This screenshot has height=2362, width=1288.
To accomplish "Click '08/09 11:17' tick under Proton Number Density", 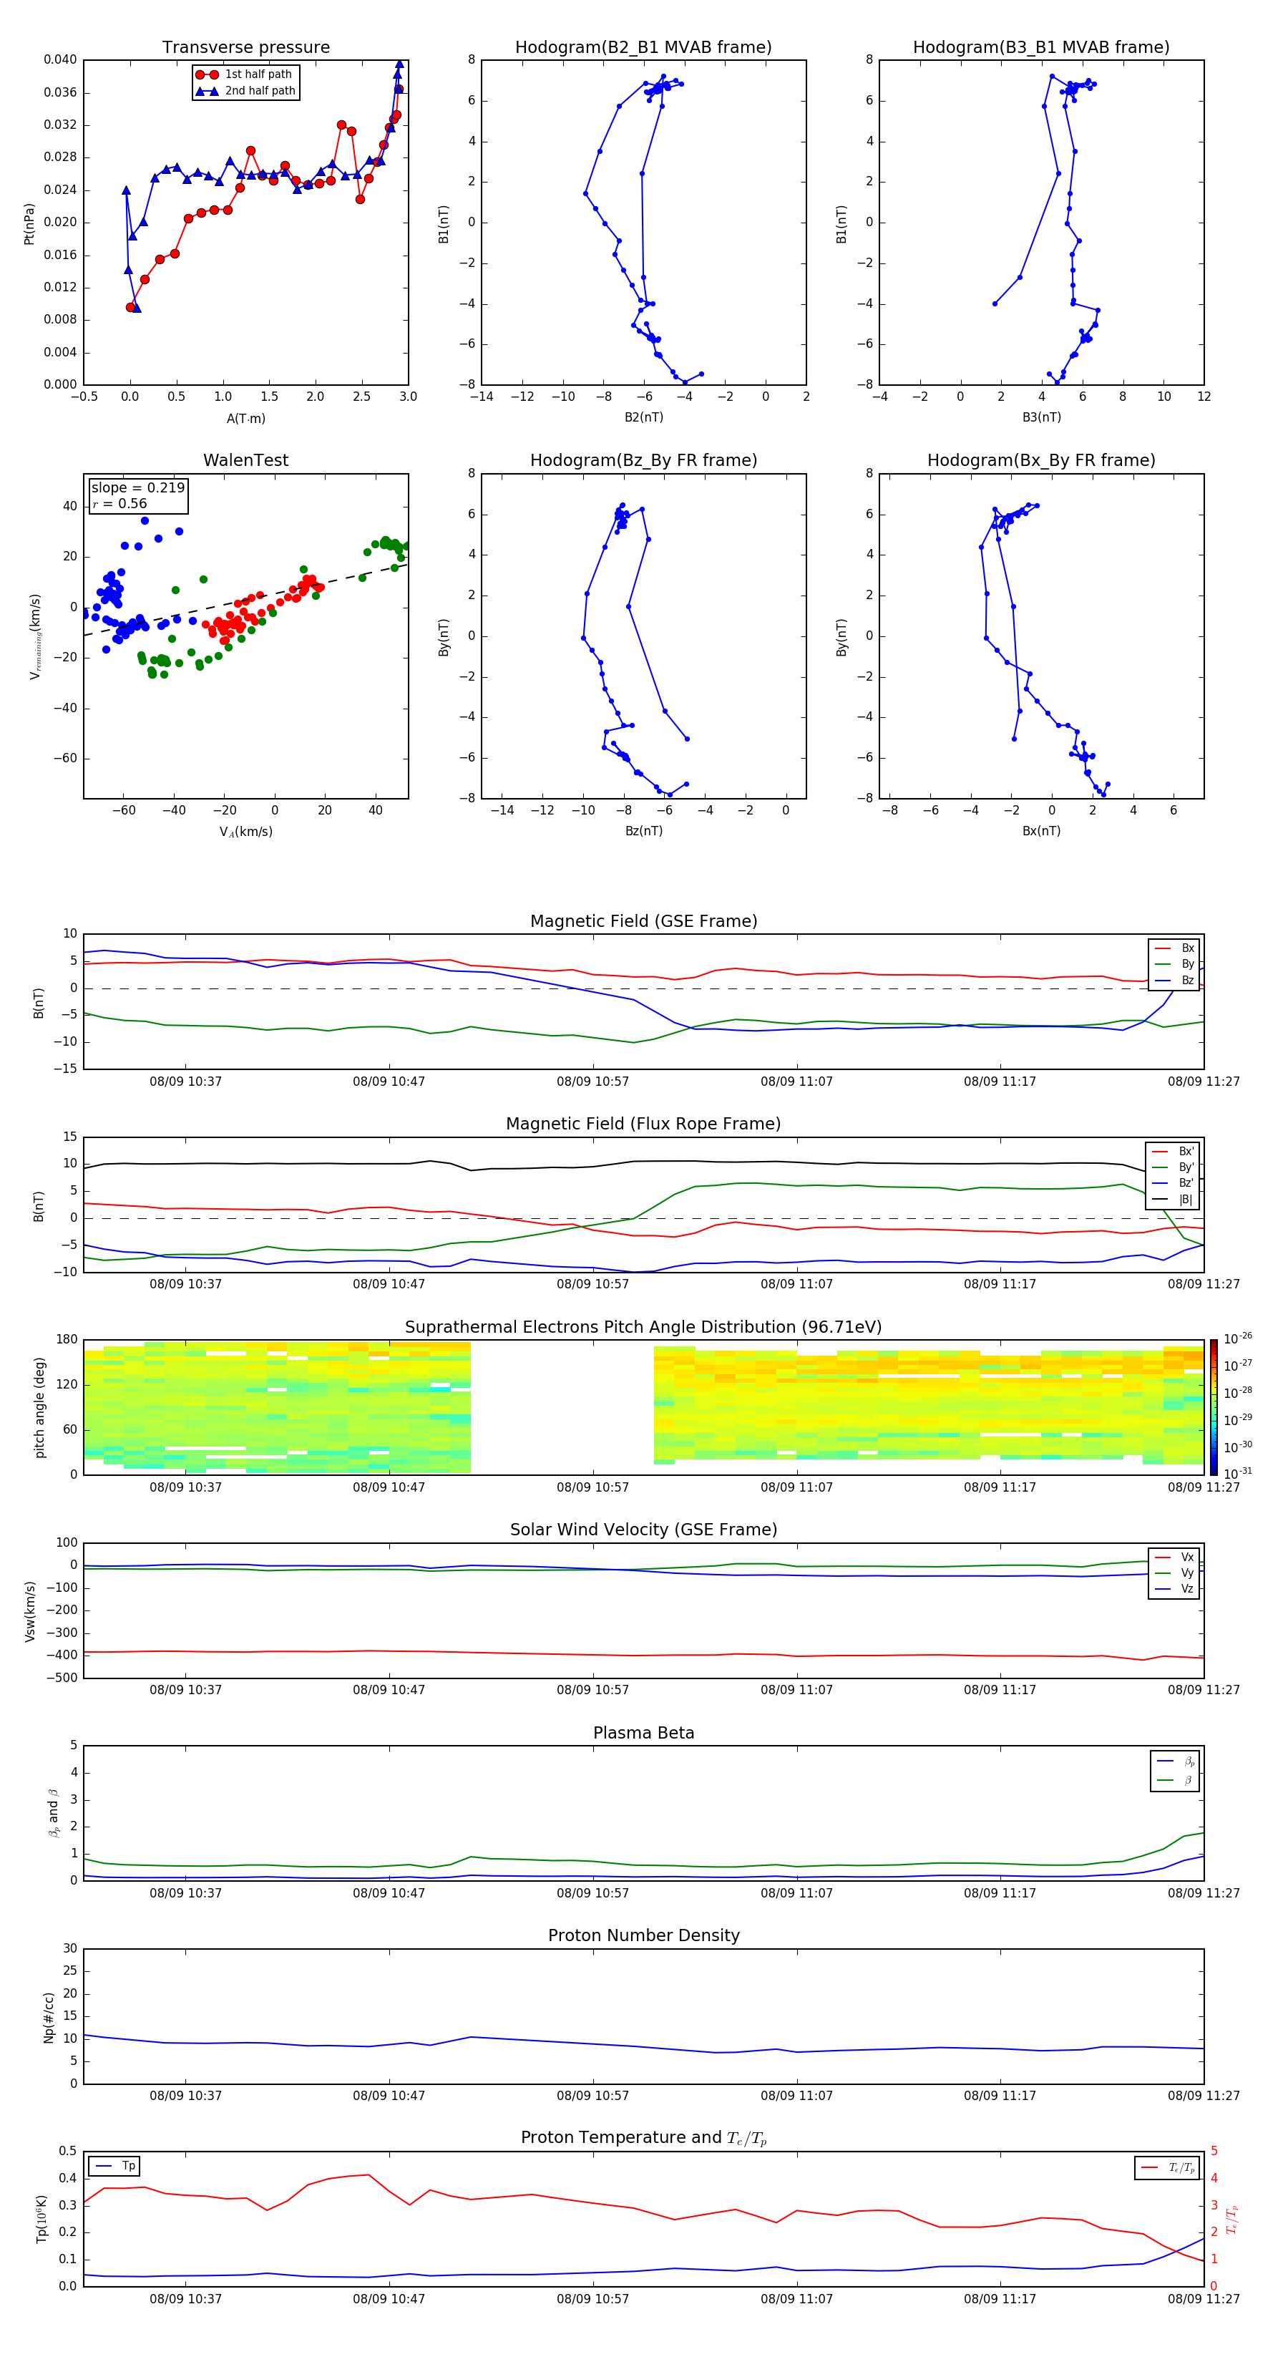I will coord(999,2096).
